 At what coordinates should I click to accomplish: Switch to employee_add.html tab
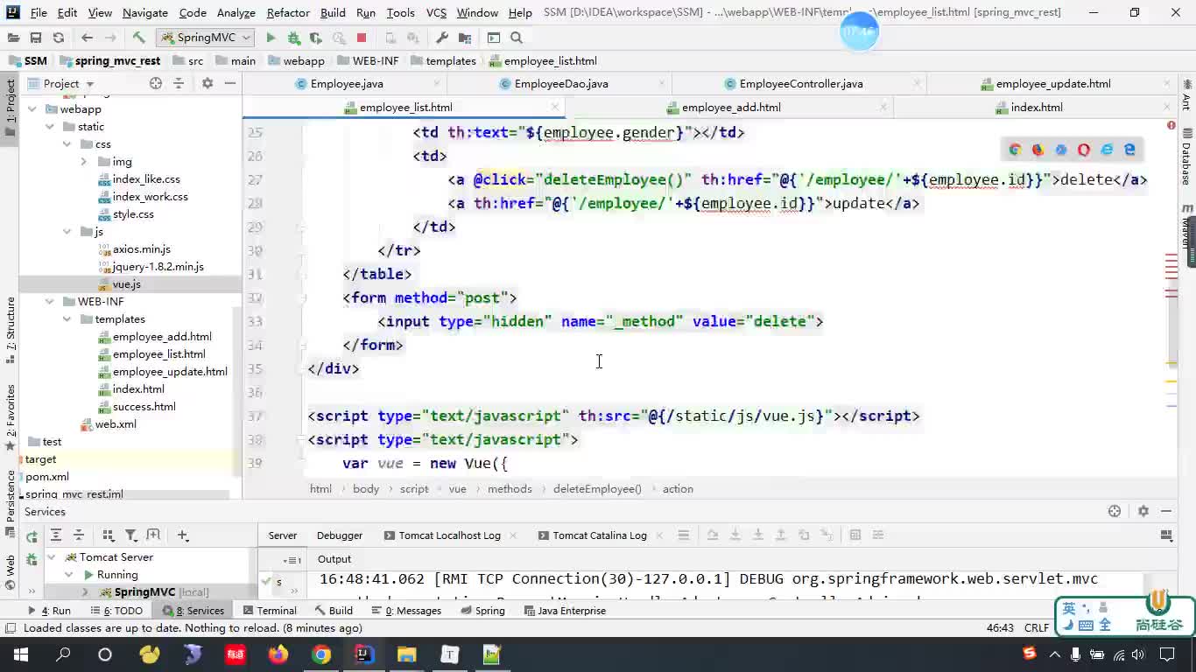tap(730, 108)
